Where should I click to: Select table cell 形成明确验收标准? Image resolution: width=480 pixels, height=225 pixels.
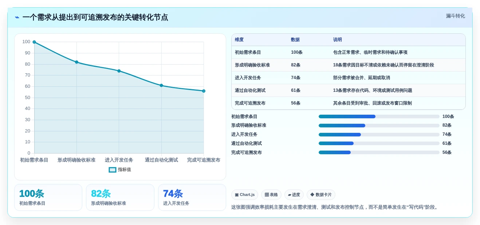pos(252,65)
